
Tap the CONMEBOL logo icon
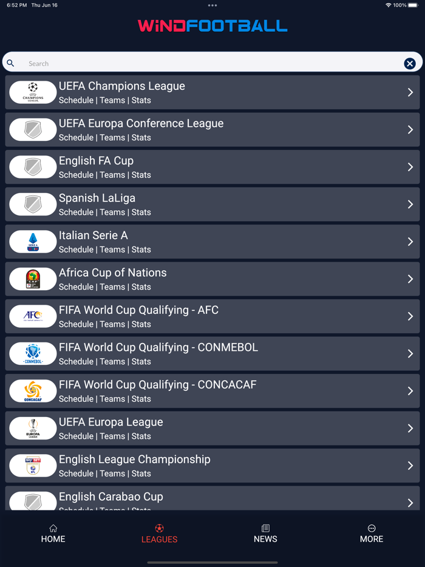(x=33, y=354)
